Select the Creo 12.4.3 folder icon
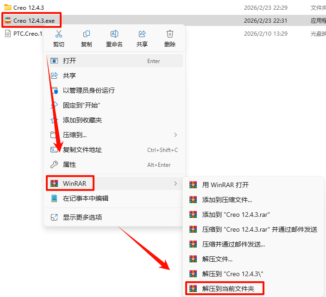The width and height of the screenshot is (326, 297). (8, 7)
